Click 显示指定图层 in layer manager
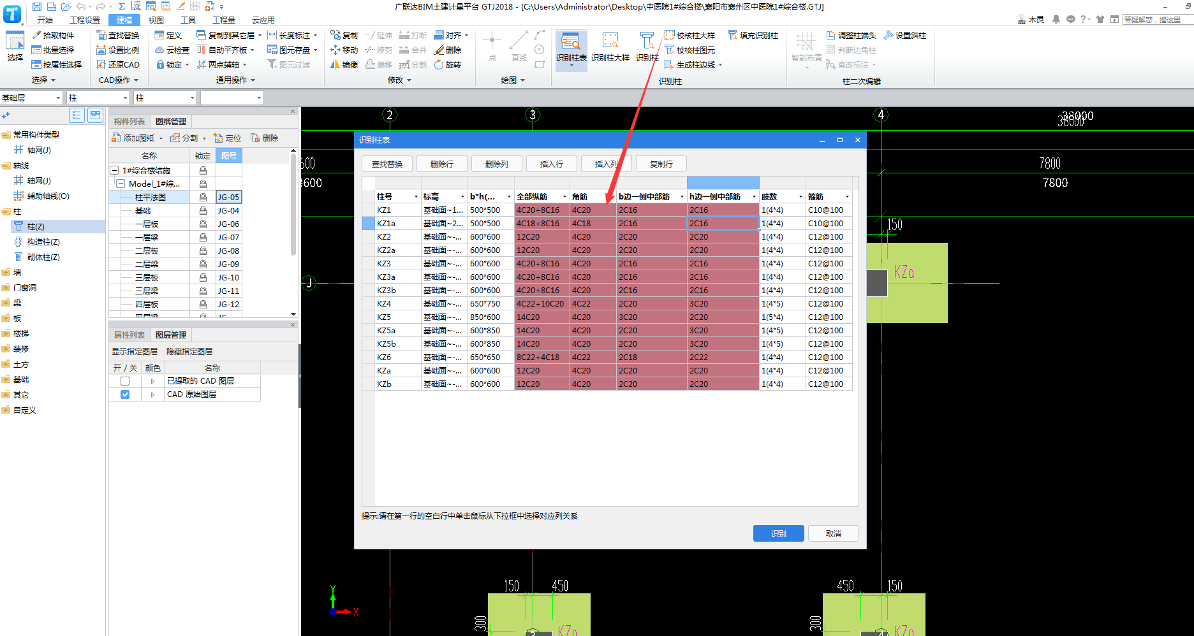The height and width of the screenshot is (636, 1194). tap(135, 352)
